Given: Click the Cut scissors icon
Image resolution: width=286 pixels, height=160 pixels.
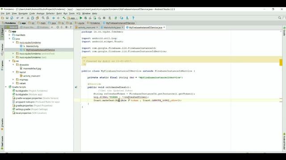Looking at the screenshot, I should [28, 18].
